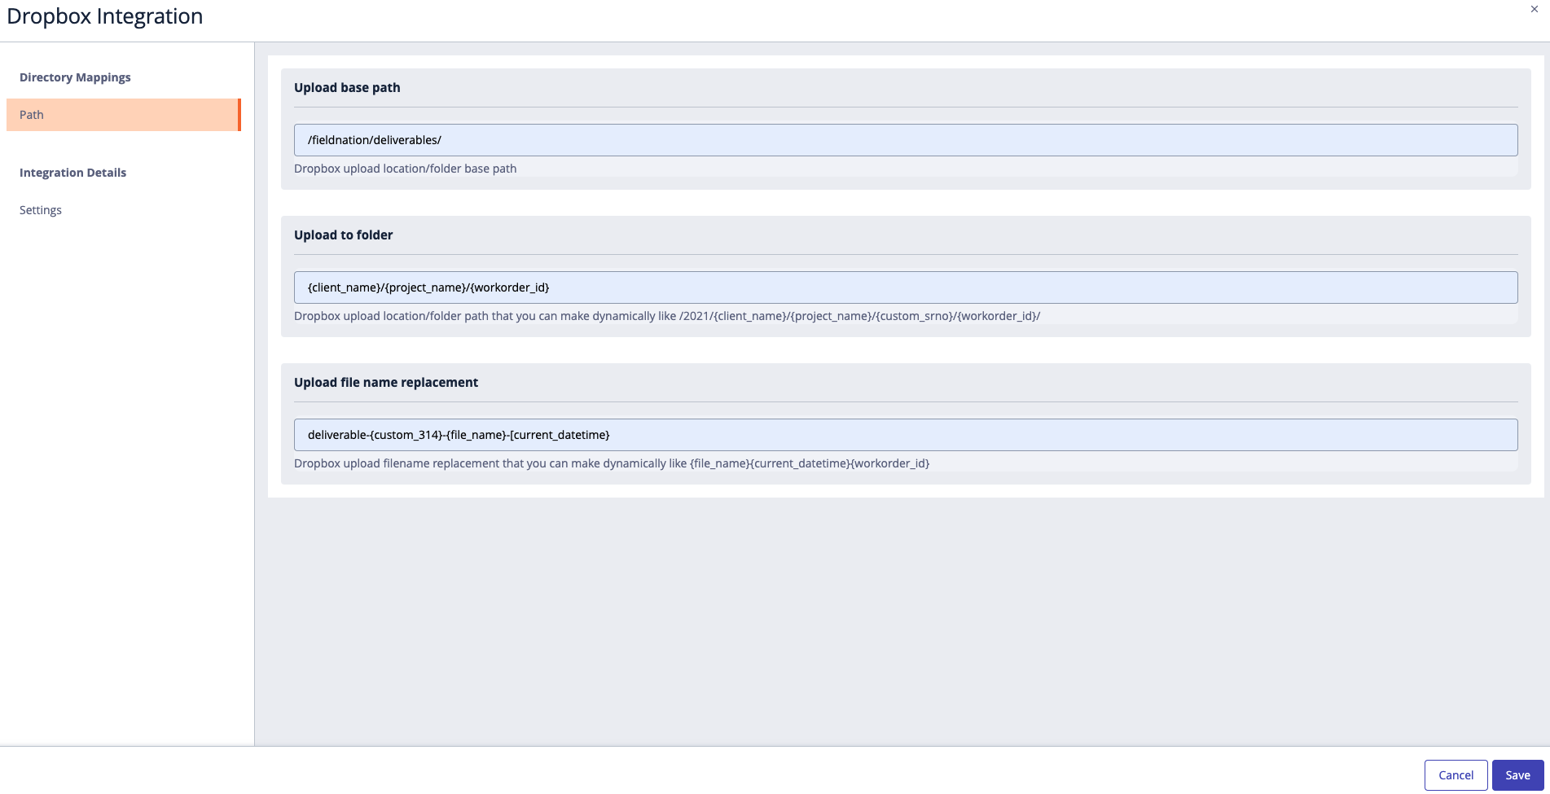Open the Path section in sidebar

pos(124,115)
